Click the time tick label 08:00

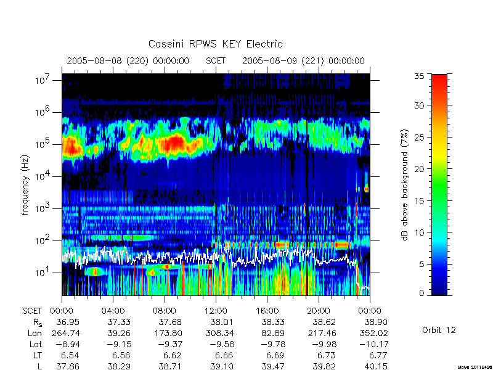165,311
